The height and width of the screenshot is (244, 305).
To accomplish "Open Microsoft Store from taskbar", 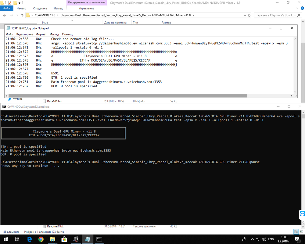I will click(64, 239).
